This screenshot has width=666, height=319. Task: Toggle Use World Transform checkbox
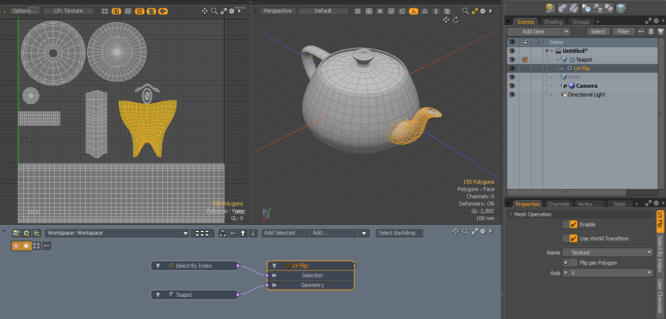pyautogui.click(x=573, y=239)
